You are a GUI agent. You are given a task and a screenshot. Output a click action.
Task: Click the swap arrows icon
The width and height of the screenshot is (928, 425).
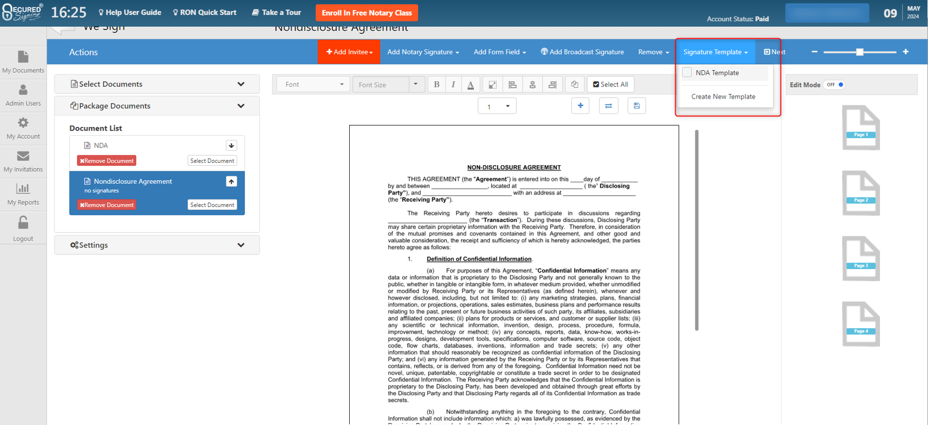click(x=608, y=106)
